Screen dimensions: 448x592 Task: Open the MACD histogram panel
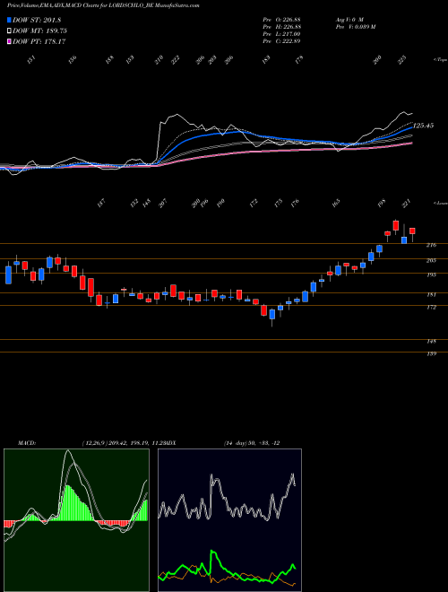76,520
